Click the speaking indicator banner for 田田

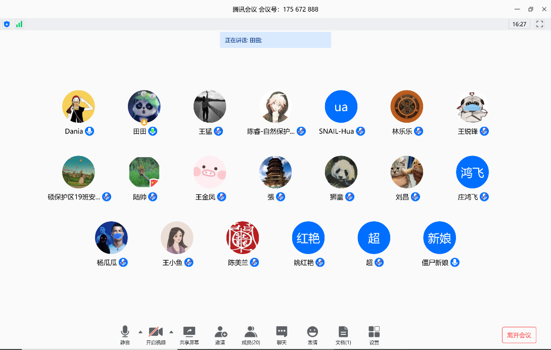275,40
